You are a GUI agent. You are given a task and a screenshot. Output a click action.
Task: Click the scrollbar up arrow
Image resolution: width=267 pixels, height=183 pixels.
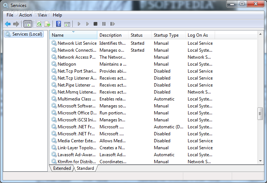260,34
